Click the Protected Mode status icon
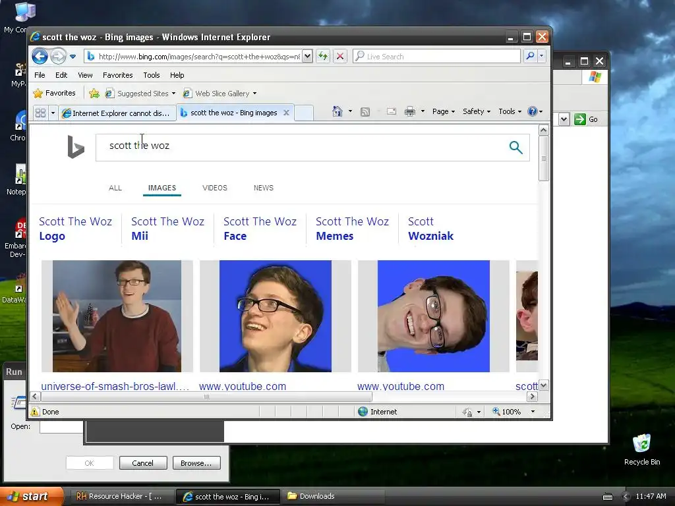 (x=467, y=412)
